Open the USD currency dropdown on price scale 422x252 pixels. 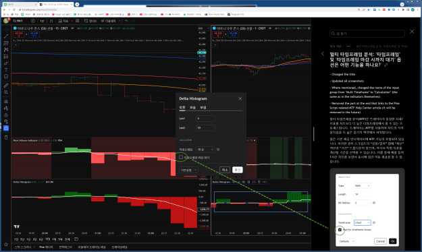(x=204, y=28)
